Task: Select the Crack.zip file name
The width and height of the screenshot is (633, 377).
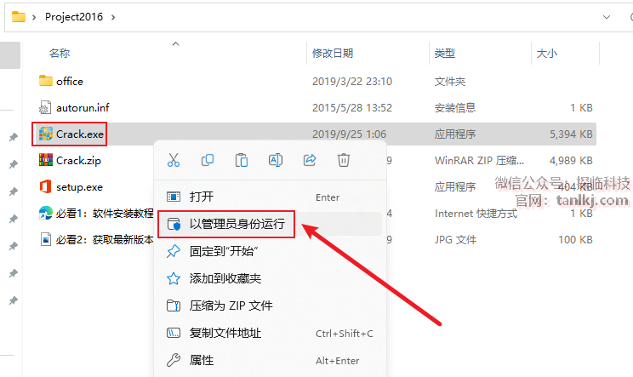Action: pos(79,161)
